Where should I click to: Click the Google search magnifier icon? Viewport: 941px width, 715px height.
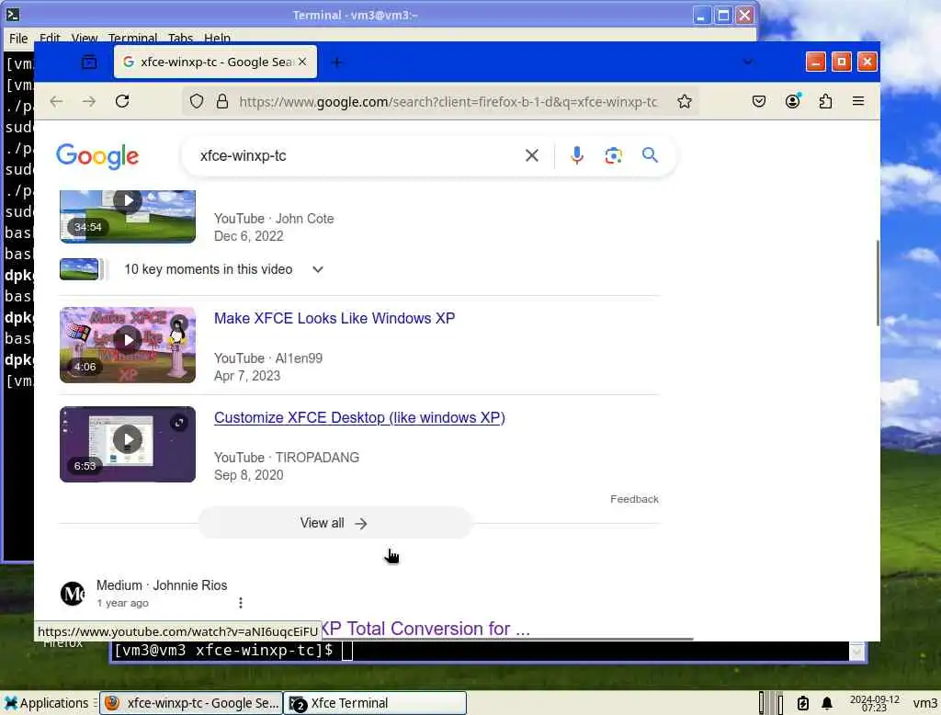[650, 155]
